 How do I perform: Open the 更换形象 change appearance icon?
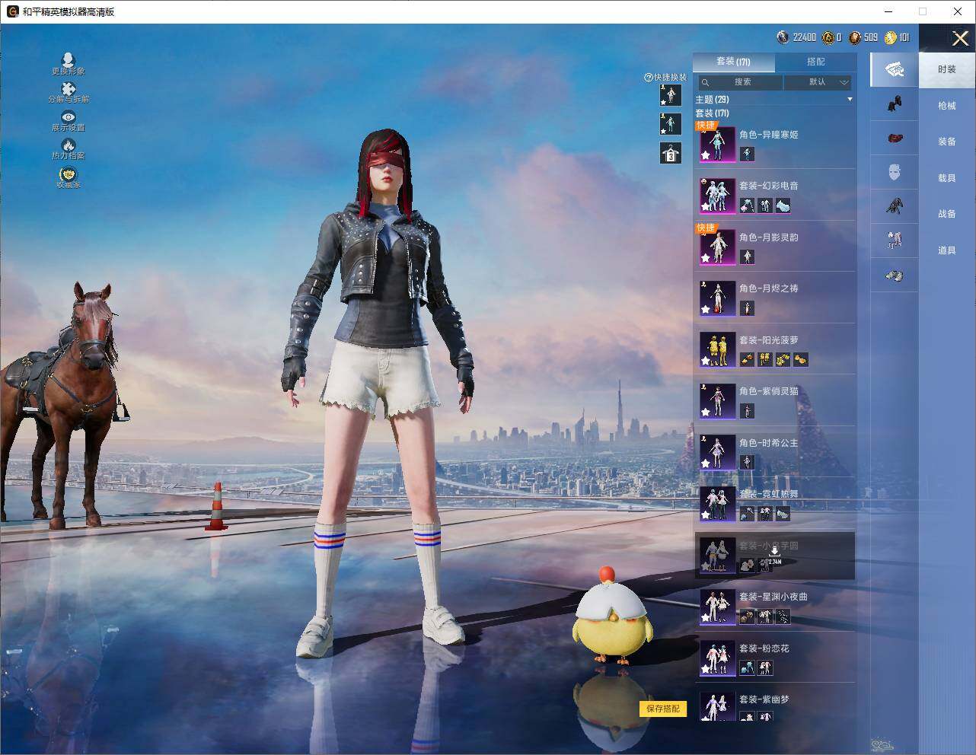(x=68, y=60)
